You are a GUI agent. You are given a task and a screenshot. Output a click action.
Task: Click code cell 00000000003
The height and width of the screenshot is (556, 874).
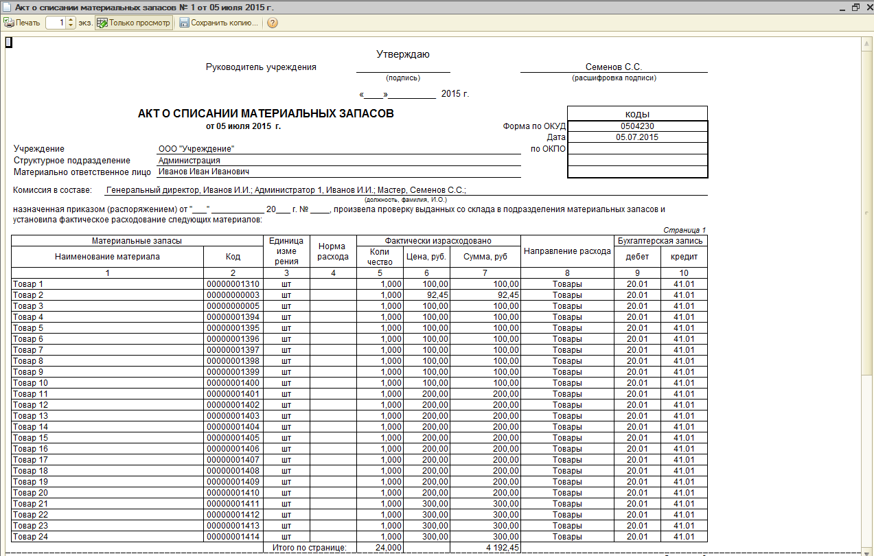(x=233, y=295)
